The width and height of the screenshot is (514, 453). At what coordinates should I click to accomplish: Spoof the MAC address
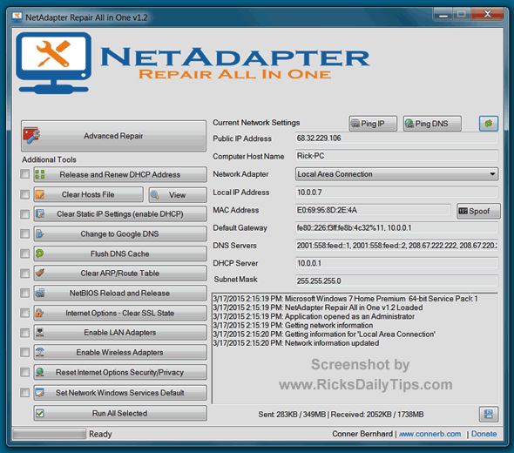point(478,211)
